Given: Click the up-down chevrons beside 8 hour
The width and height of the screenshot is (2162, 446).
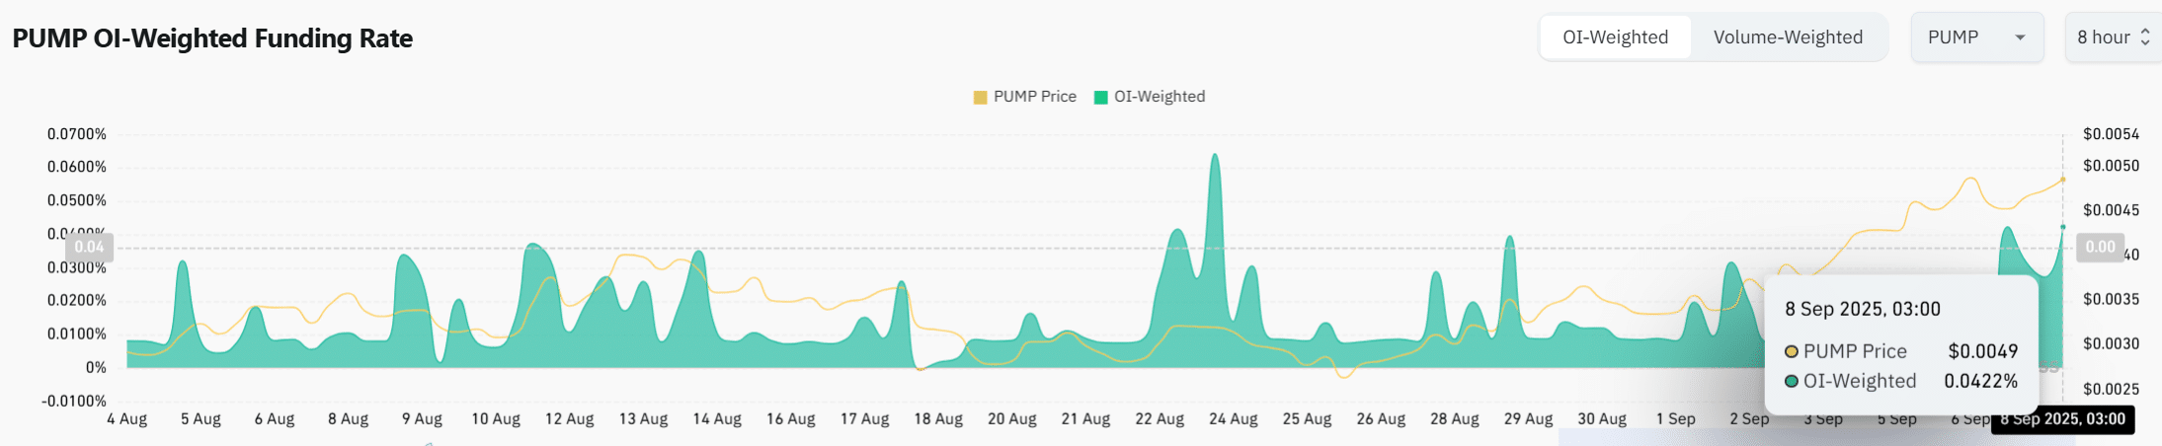Looking at the screenshot, I should (2145, 37).
